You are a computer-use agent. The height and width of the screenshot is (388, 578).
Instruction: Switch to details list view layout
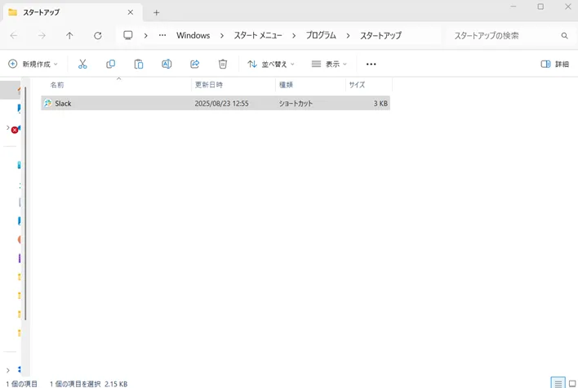[x=558, y=382]
